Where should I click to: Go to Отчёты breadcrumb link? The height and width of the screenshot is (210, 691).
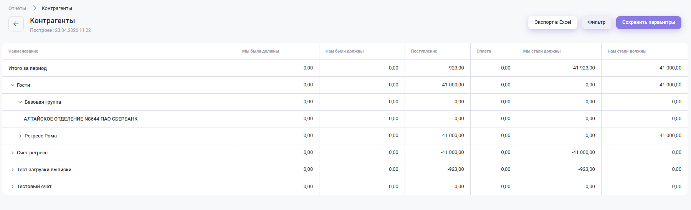[17, 8]
